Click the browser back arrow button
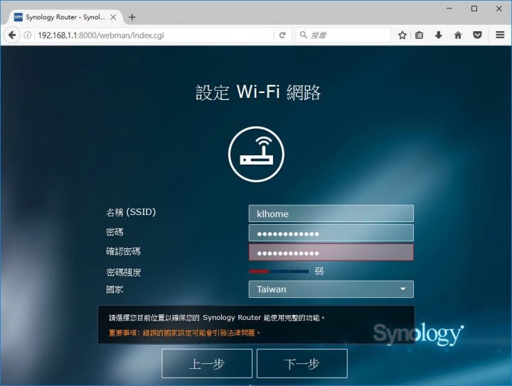This screenshot has width=512, height=386. (12, 35)
